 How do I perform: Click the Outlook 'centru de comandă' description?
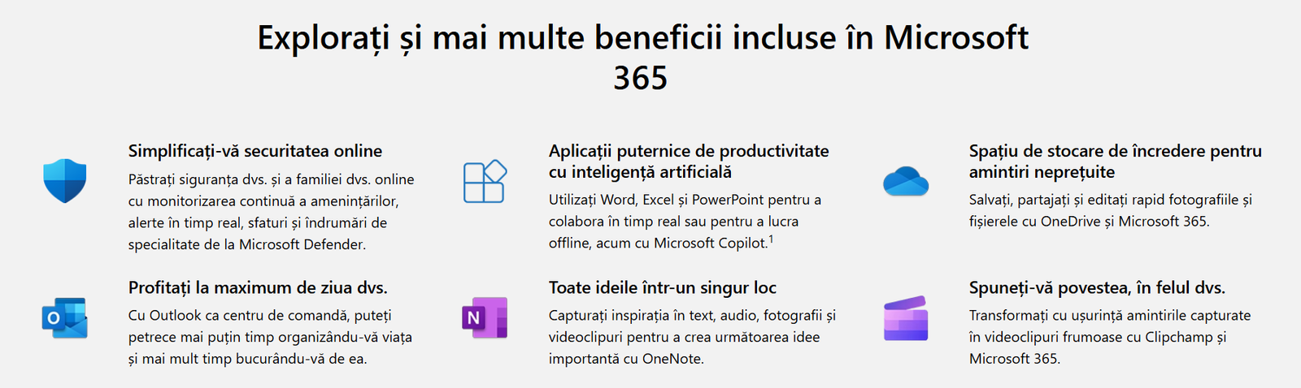click(x=270, y=337)
